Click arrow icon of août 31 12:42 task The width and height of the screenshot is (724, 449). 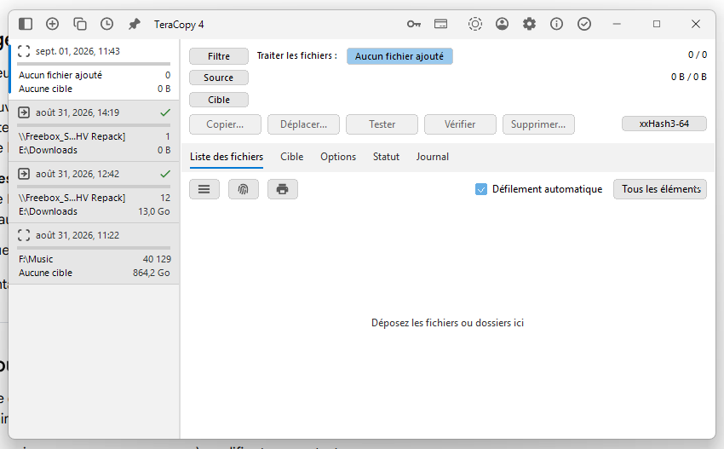click(24, 174)
